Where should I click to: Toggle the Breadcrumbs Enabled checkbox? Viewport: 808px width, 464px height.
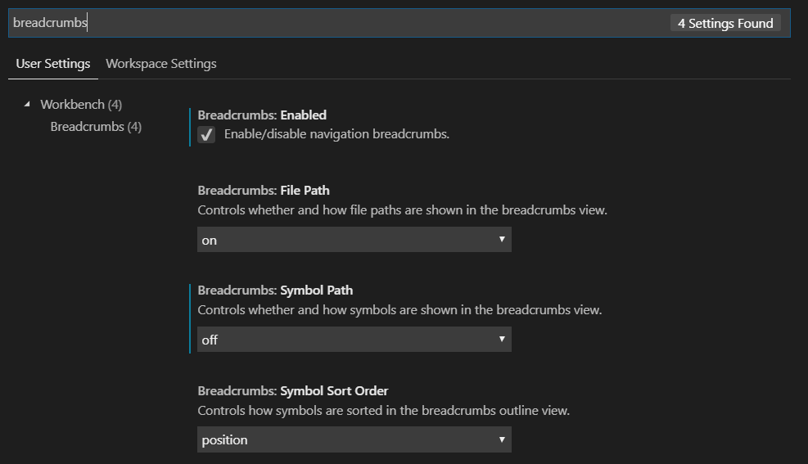coord(207,135)
